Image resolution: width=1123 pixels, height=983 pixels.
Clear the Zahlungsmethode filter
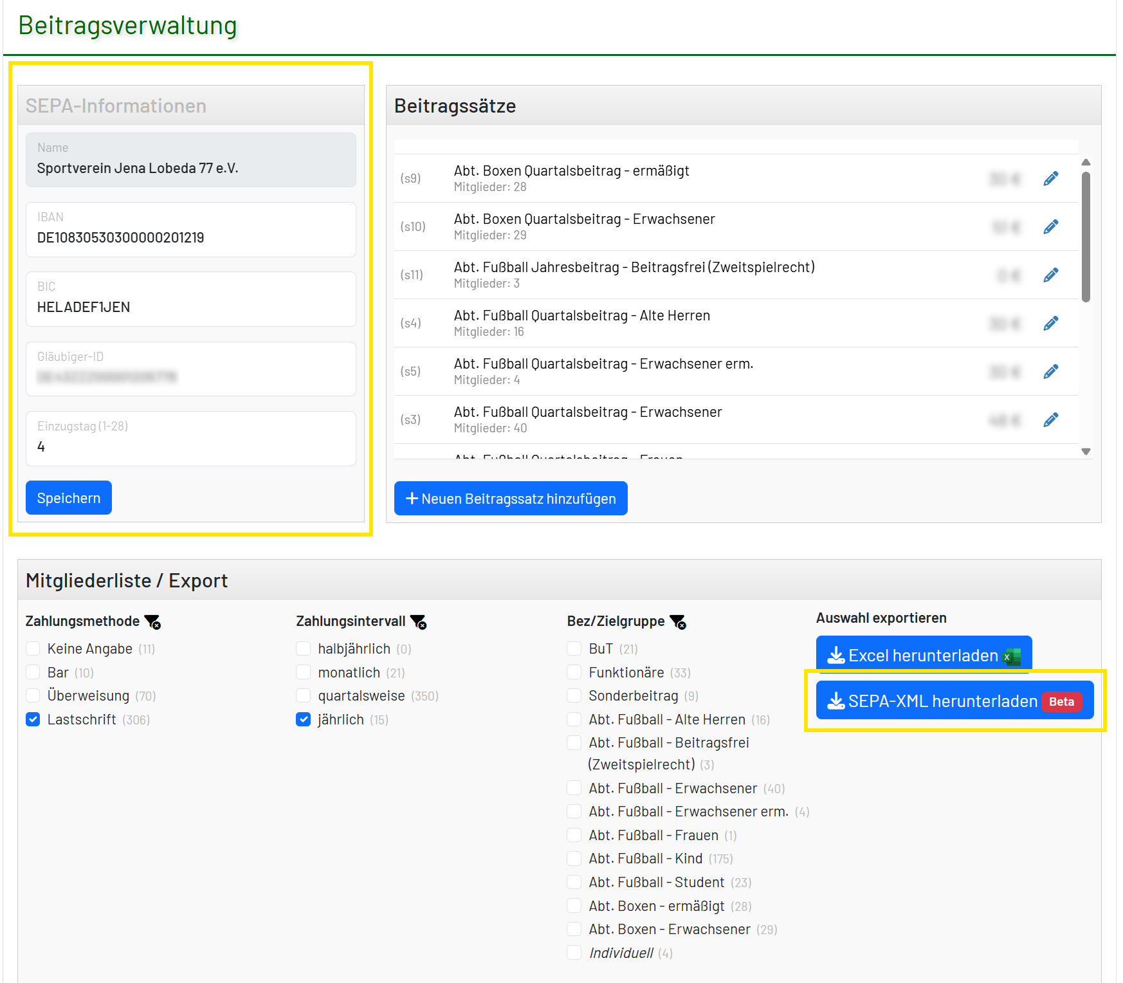(153, 622)
